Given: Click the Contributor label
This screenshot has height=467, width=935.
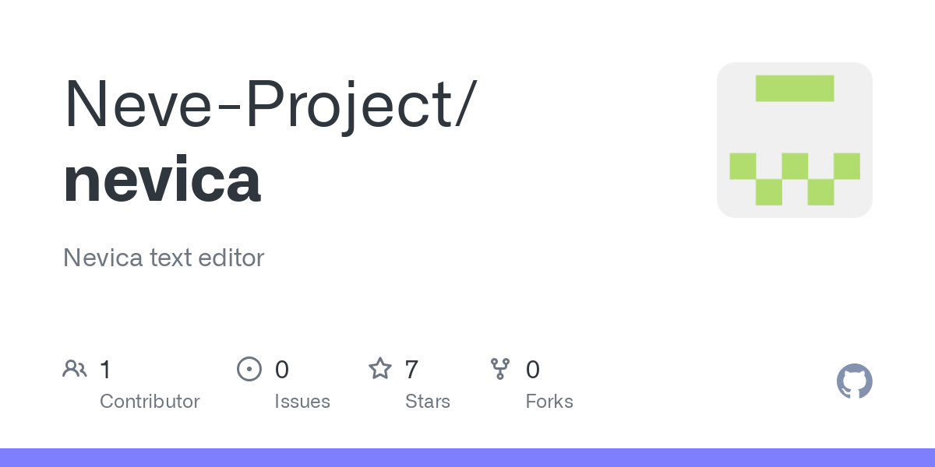Looking at the screenshot, I should [150, 402].
